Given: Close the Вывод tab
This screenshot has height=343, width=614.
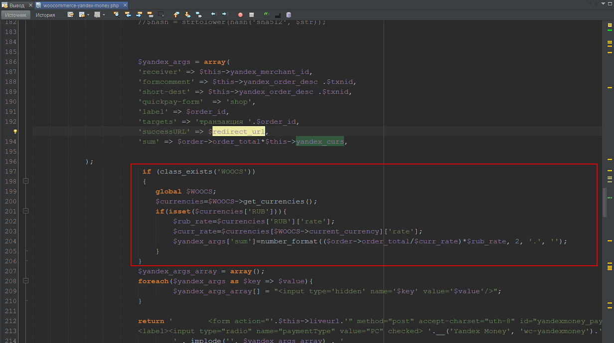Looking at the screenshot, I should [30, 5].
